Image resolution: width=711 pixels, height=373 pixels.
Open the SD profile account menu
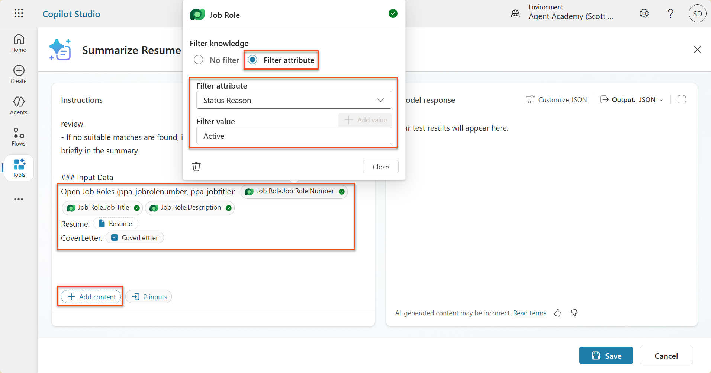[697, 13]
